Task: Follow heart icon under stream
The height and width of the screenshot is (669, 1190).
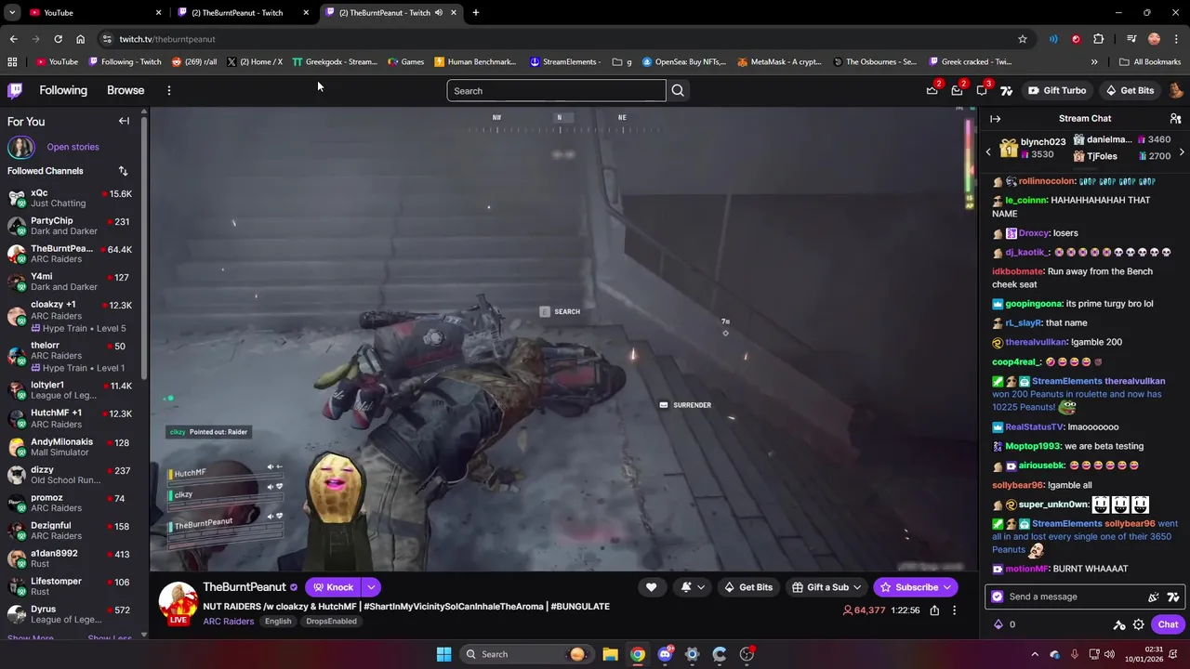Action: pyautogui.click(x=651, y=587)
